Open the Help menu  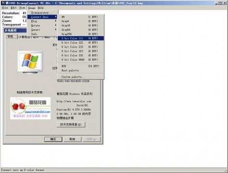[x=40, y=8]
